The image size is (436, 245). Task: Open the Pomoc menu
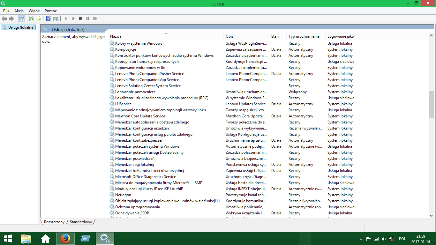click(x=51, y=11)
